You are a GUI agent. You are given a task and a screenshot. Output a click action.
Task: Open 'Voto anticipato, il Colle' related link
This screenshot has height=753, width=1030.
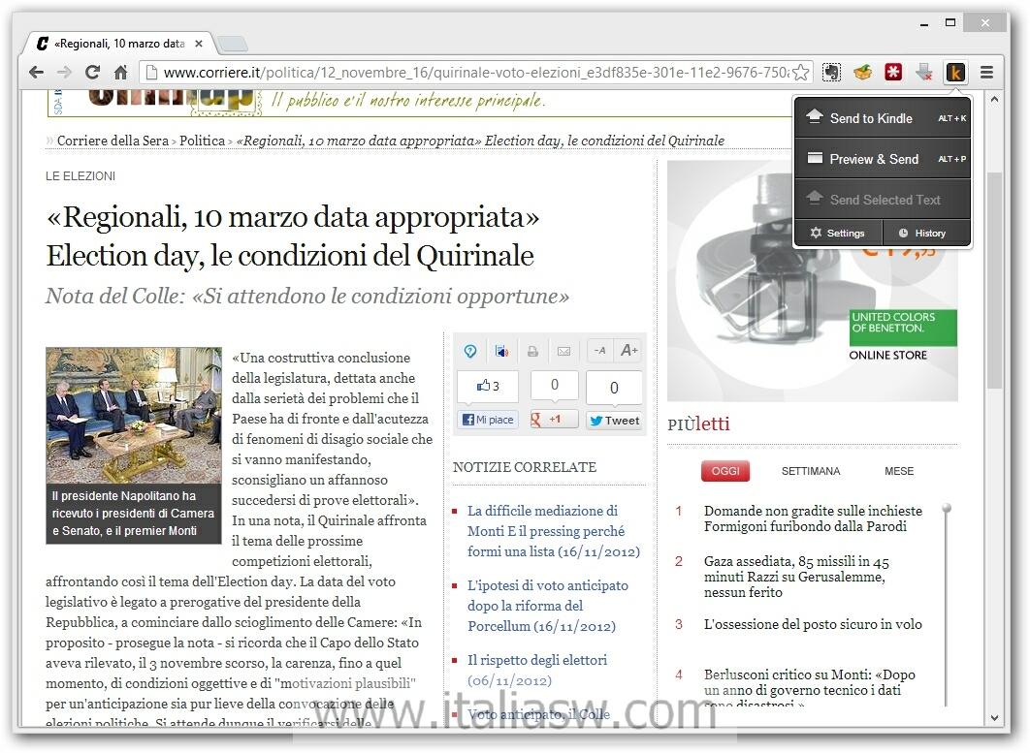tap(538, 714)
